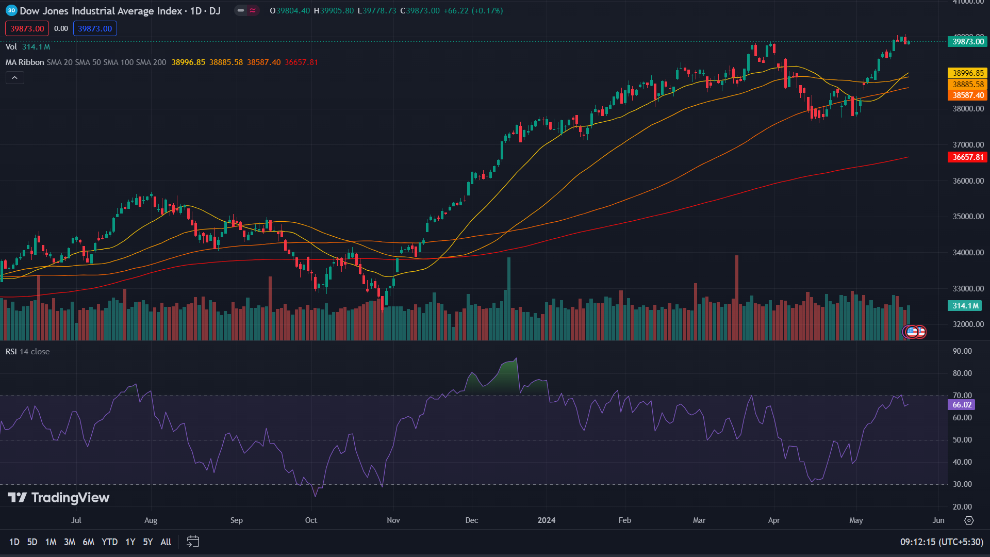
Task: Click the blue buy price 39873.00 button
Action: click(95, 28)
